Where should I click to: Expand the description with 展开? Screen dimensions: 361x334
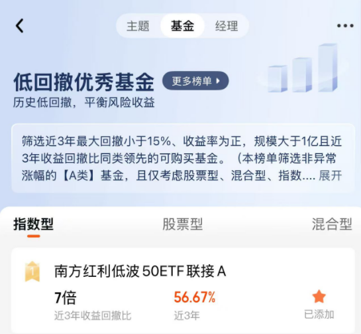(330, 176)
